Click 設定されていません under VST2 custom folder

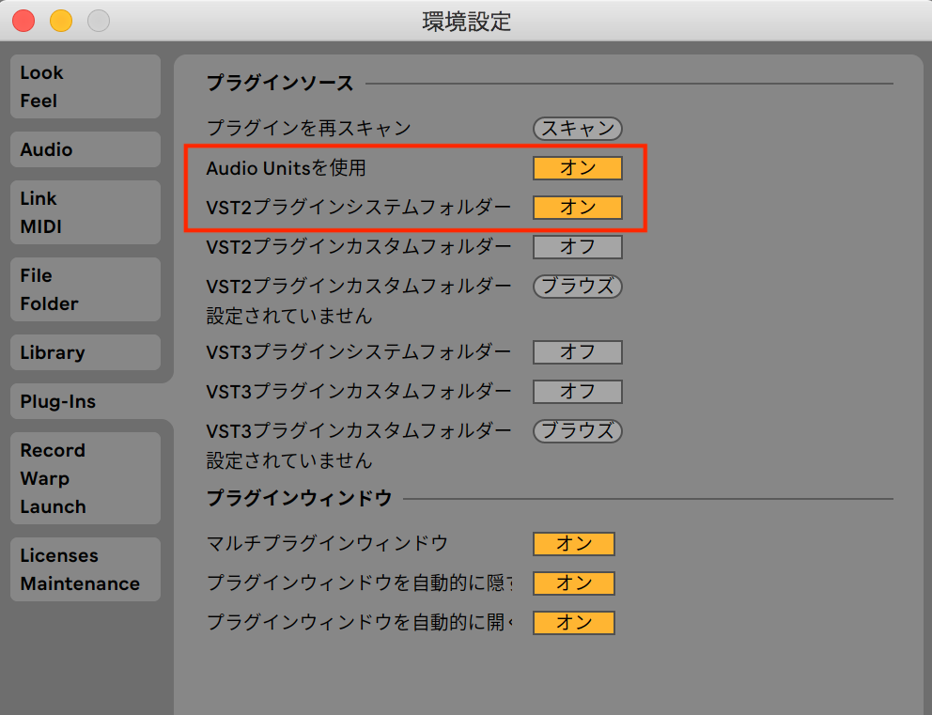click(x=288, y=316)
